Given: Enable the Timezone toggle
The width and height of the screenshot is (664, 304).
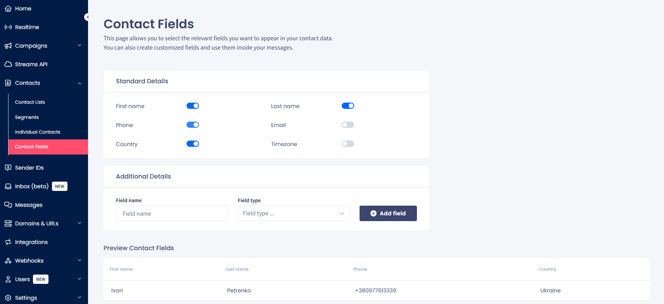Looking at the screenshot, I should [x=348, y=143].
